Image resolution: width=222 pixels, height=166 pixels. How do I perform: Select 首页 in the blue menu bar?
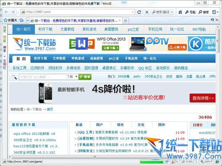pos(21,59)
